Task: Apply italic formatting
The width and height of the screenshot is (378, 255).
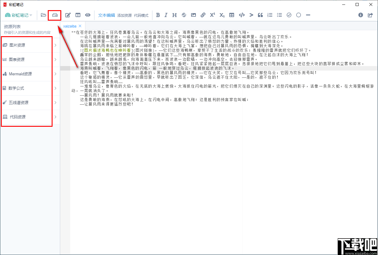Action: (166, 15)
